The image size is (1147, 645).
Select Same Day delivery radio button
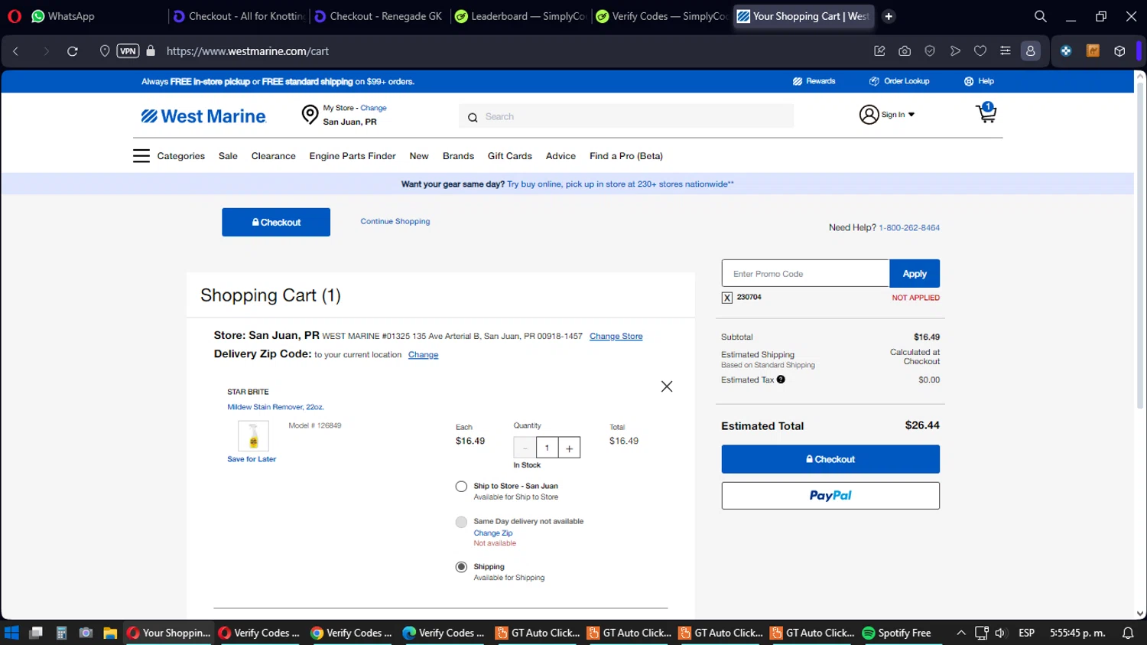[x=461, y=522]
